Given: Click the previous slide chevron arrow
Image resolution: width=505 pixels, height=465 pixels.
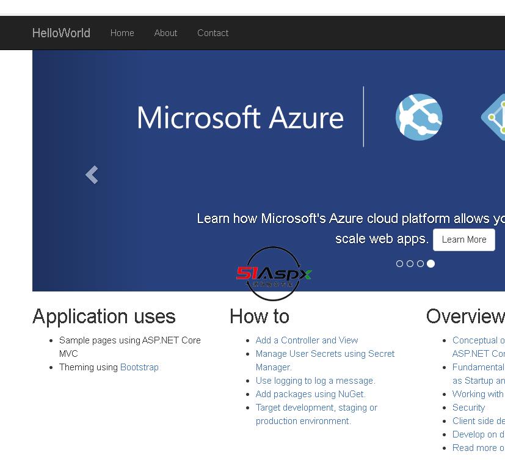Looking at the screenshot, I should tap(92, 175).
